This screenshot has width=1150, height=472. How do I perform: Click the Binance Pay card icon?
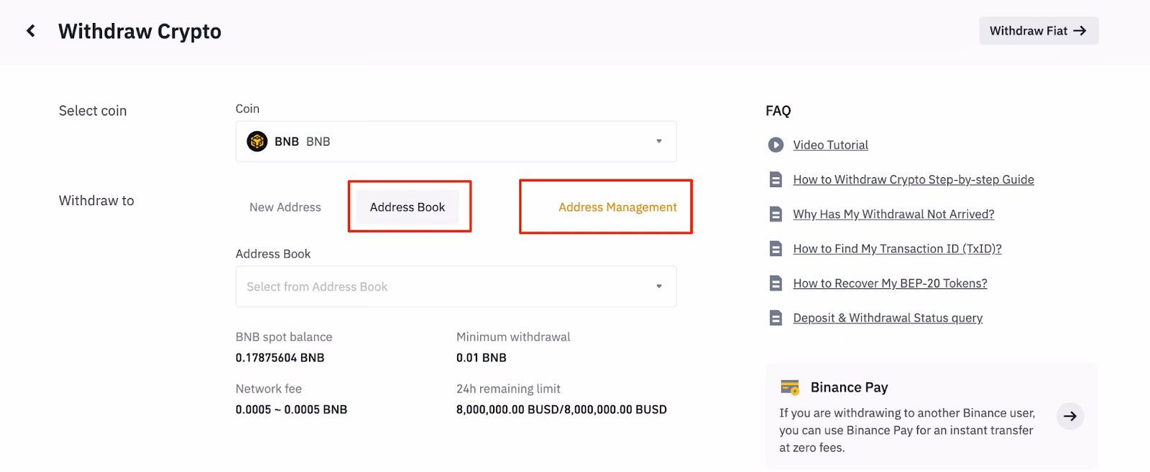point(790,387)
